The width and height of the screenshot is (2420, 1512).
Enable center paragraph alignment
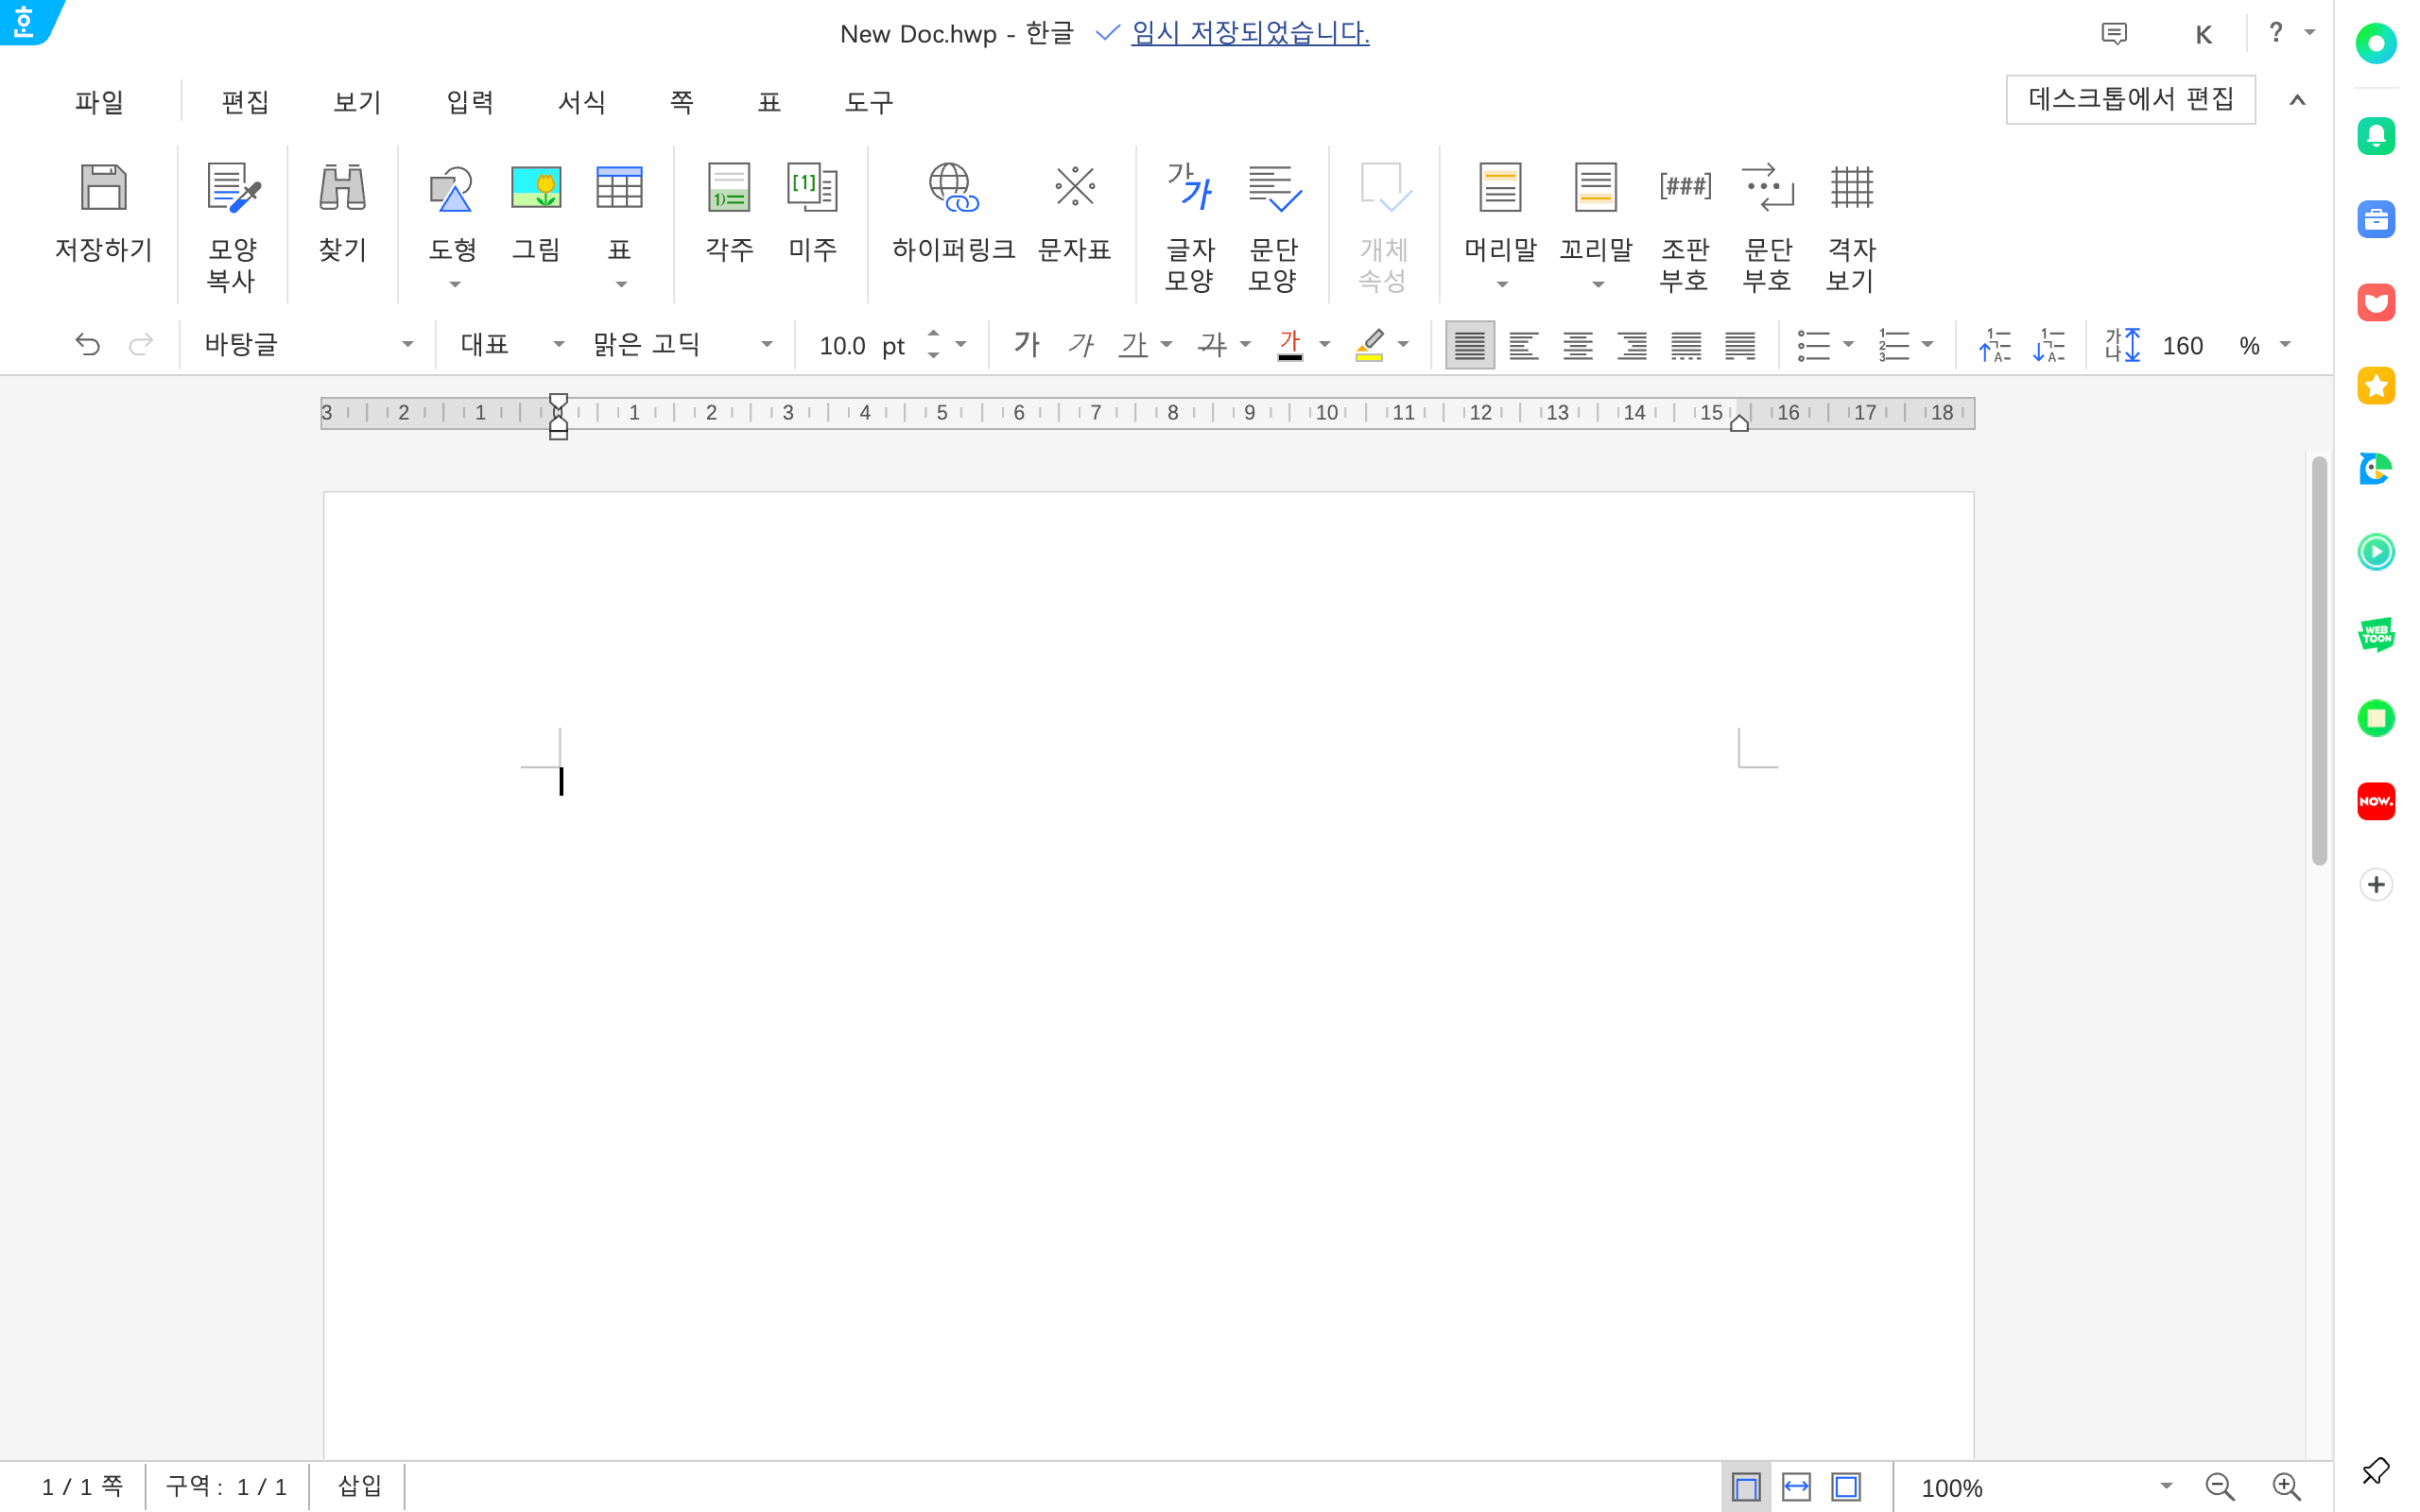coord(1577,345)
